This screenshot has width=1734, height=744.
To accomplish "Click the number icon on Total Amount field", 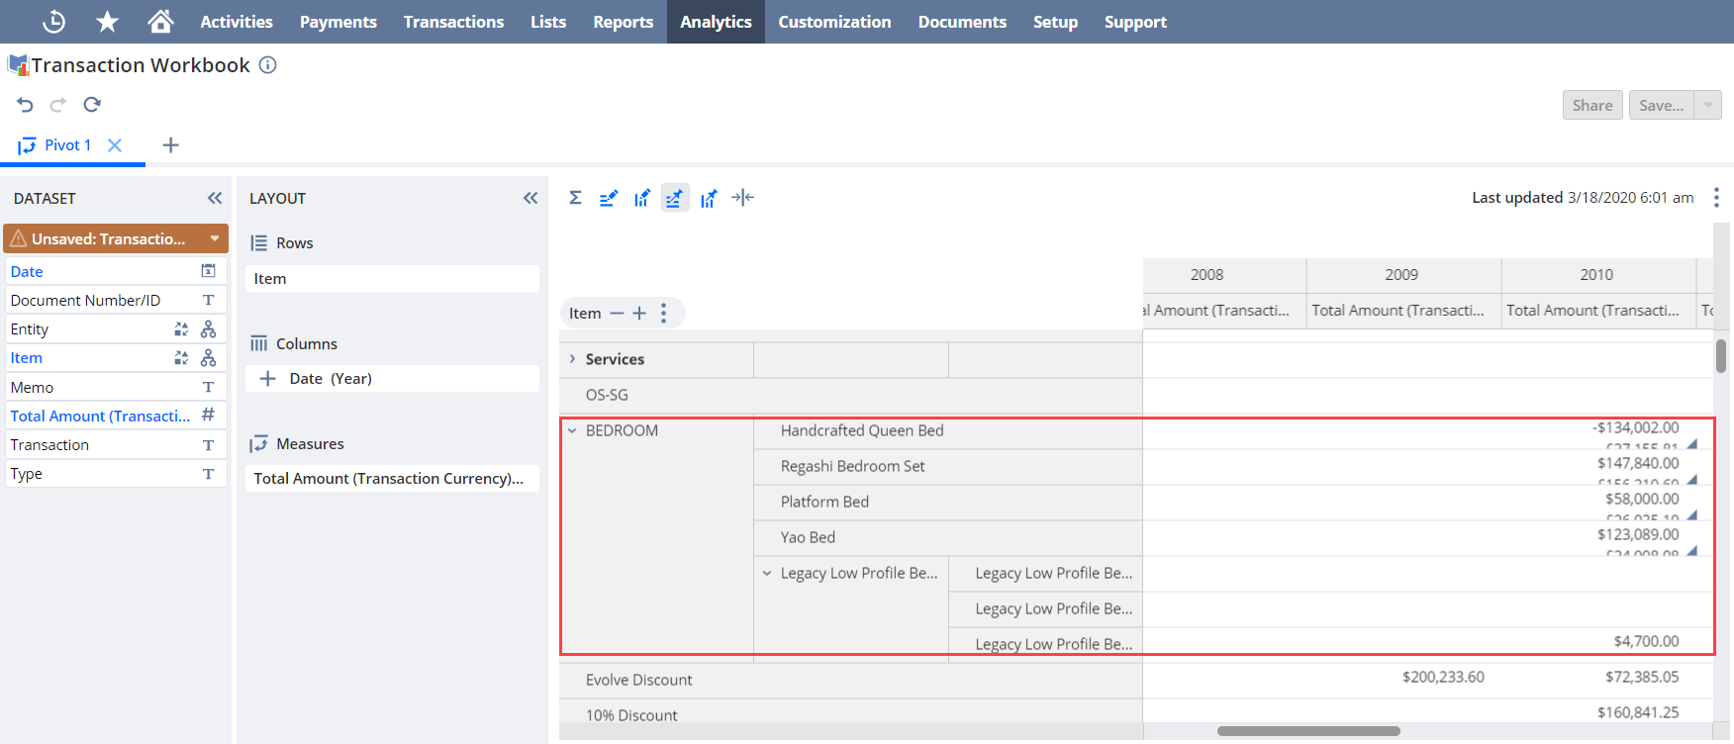I will click(x=208, y=416).
